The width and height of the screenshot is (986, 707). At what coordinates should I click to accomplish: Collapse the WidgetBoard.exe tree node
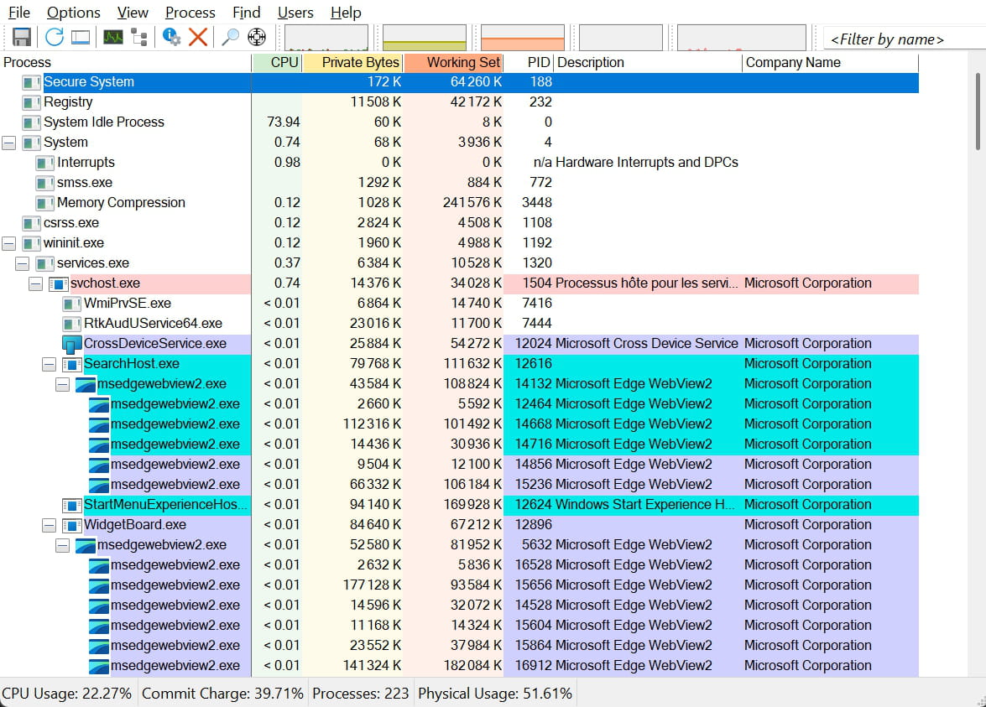pyautogui.click(x=50, y=525)
